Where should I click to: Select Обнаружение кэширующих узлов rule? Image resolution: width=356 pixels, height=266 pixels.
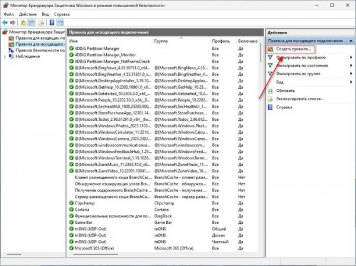pyautogui.click(x=163, y=184)
